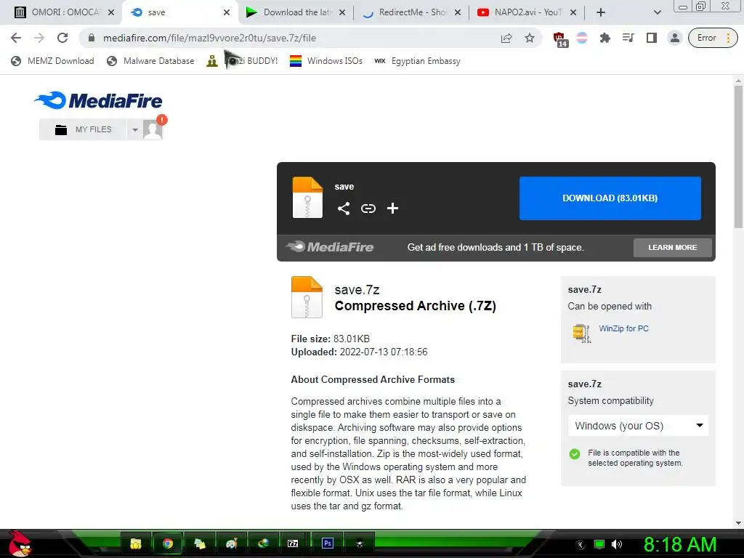744x558 pixels.
Task: Click the Error menu button
Action: [713, 38]
